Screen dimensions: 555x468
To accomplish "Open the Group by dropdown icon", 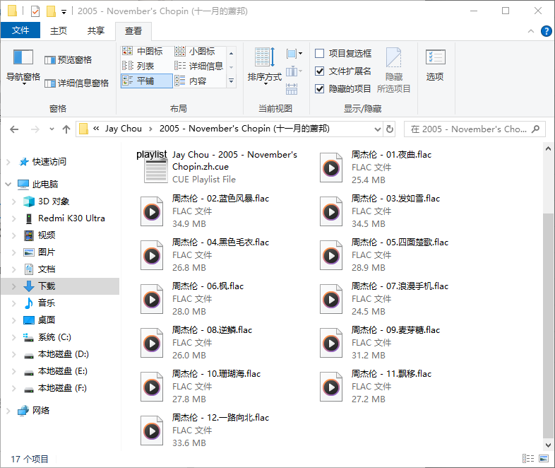I will [294, 54].
